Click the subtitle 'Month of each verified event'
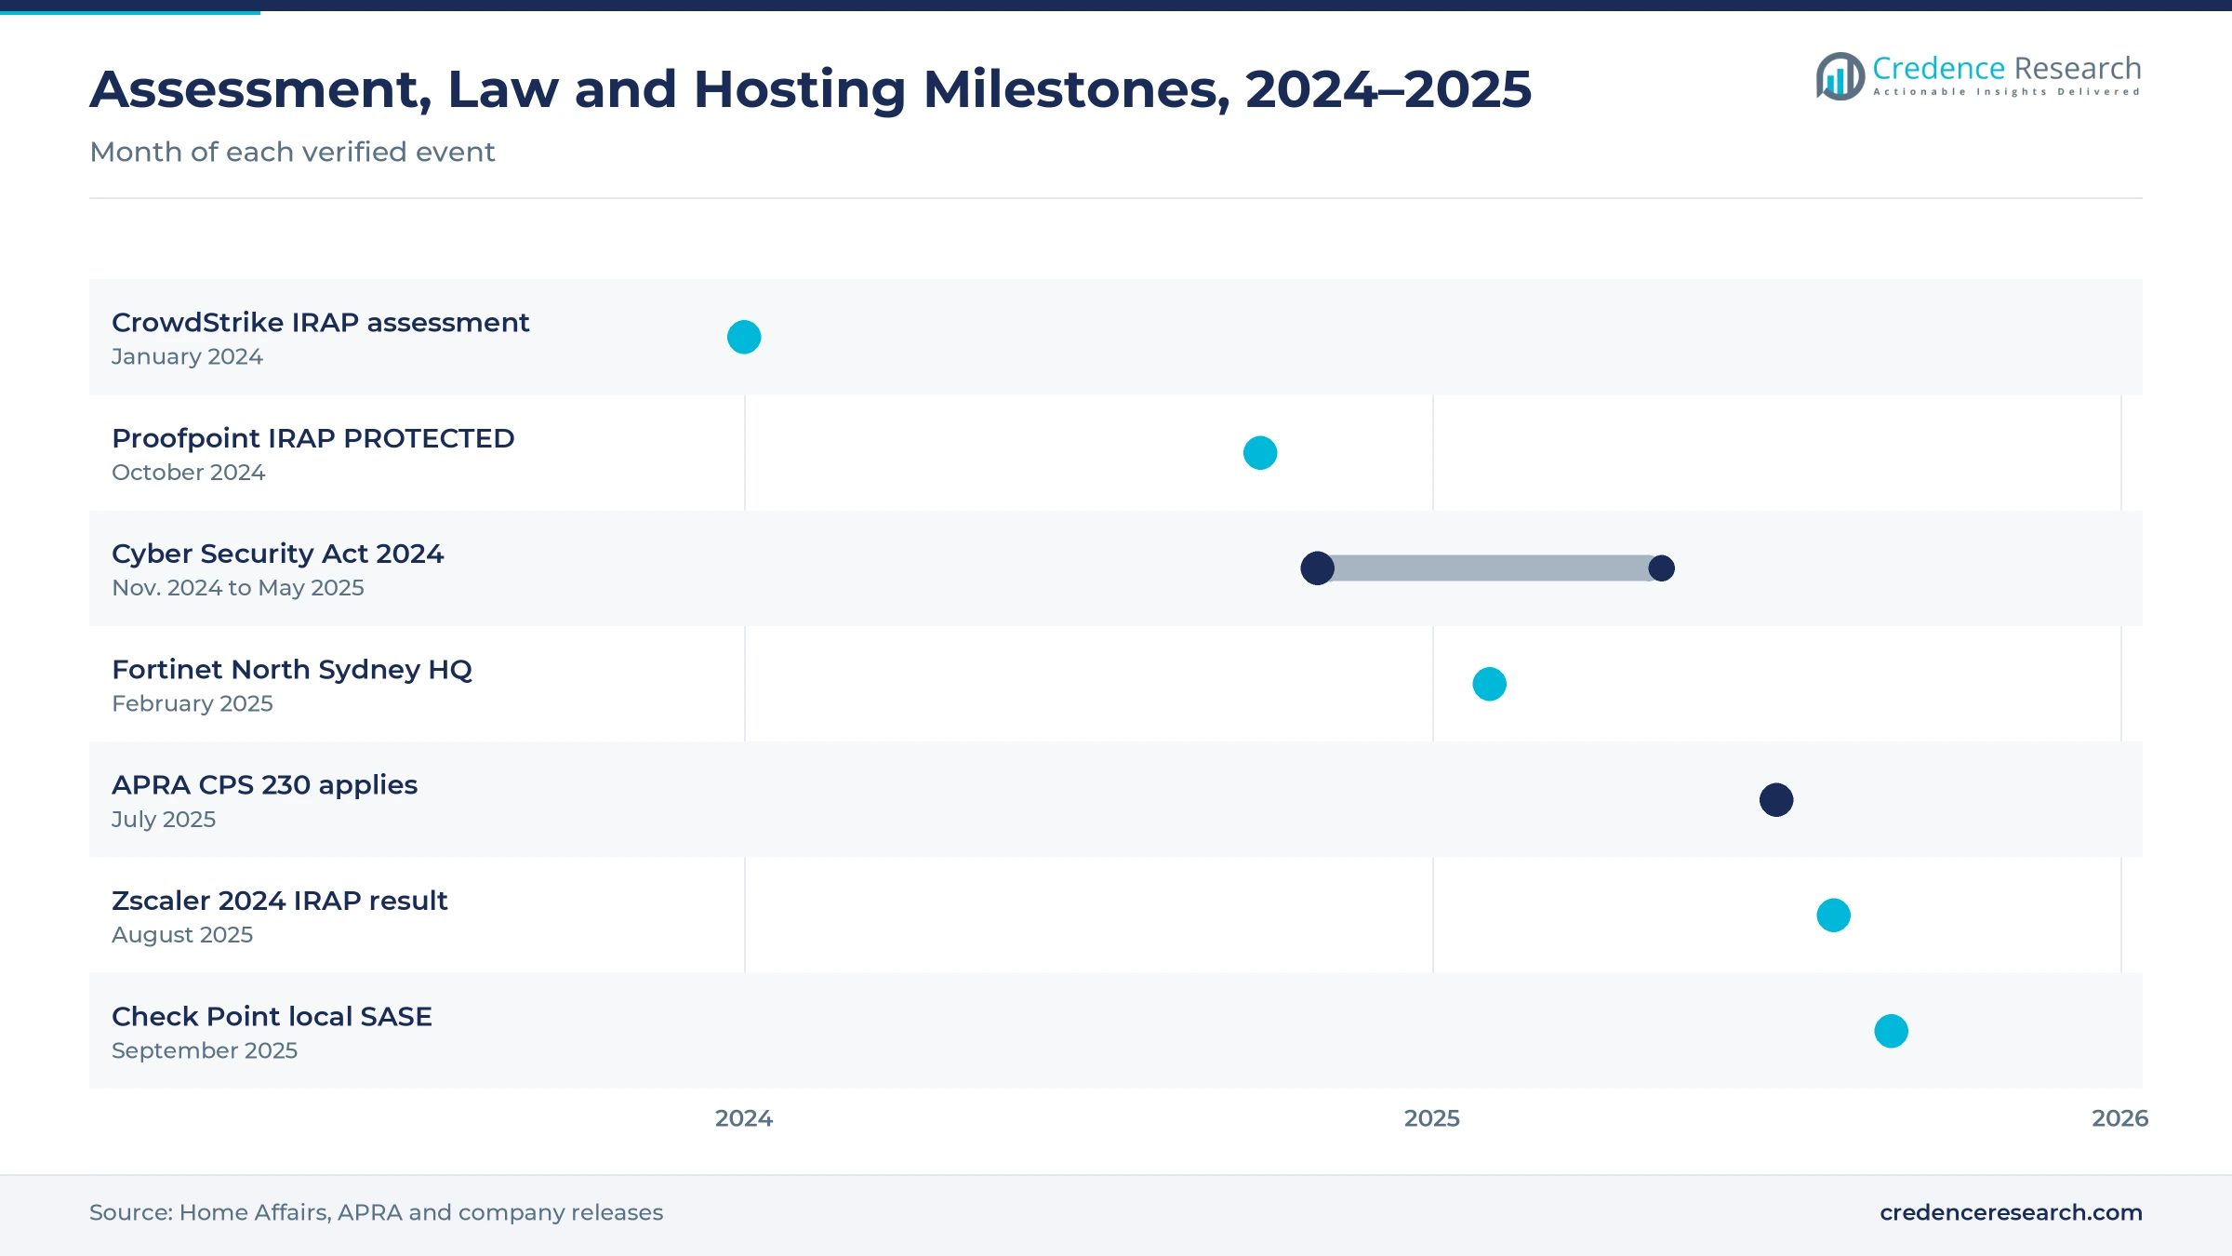 (x=292, y=152)
